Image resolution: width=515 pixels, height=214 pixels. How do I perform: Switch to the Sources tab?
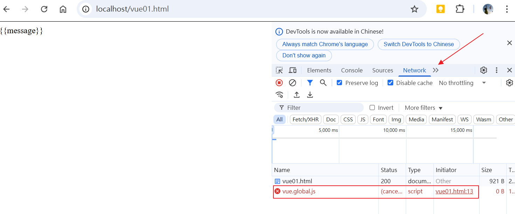(x=382, y=70)
